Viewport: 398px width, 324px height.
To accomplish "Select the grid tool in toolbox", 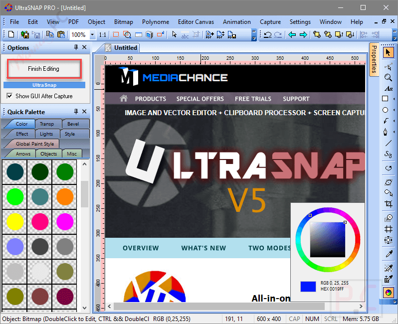I will [x=388, y=229].
